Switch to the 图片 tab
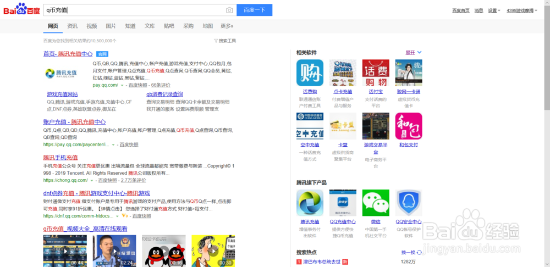Viewport: 550px width, 267px height. click(111, 26)
